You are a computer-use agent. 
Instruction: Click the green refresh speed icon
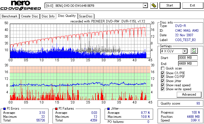[194, 51]
